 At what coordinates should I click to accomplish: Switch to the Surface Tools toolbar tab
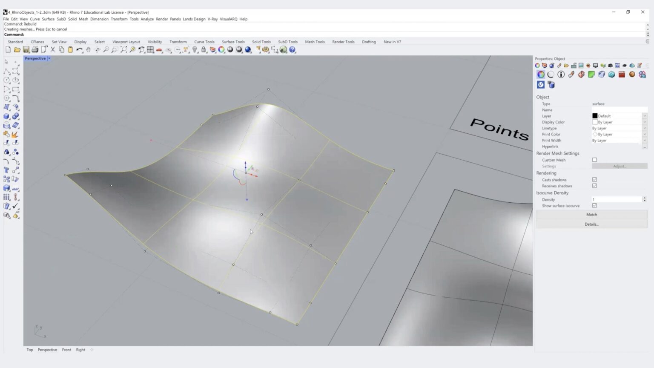(x=233, y=42)
